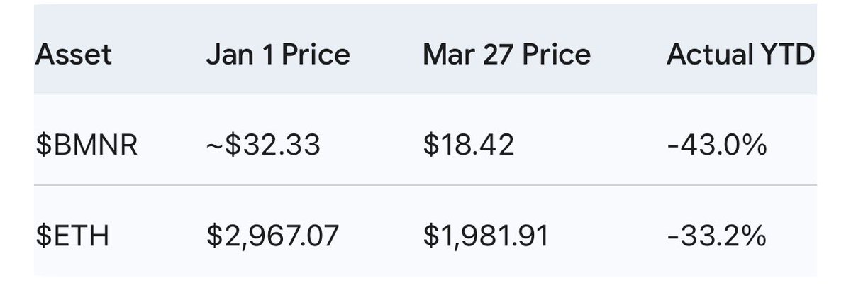Click the $1,981.91 price cell

coord(486,236)
